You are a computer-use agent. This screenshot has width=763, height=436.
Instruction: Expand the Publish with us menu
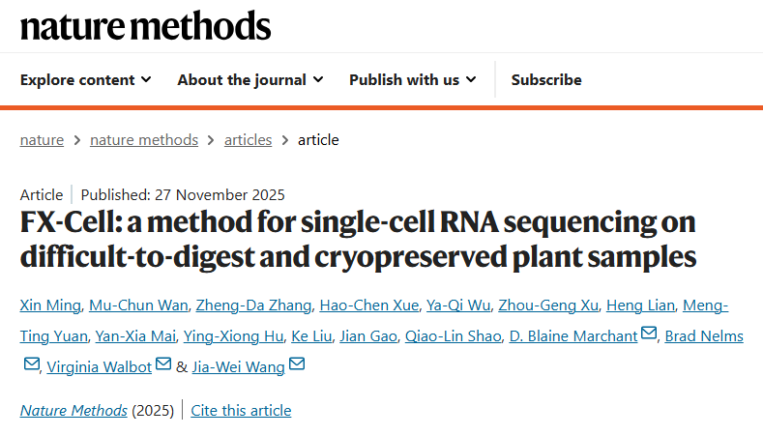click(412, 79)
